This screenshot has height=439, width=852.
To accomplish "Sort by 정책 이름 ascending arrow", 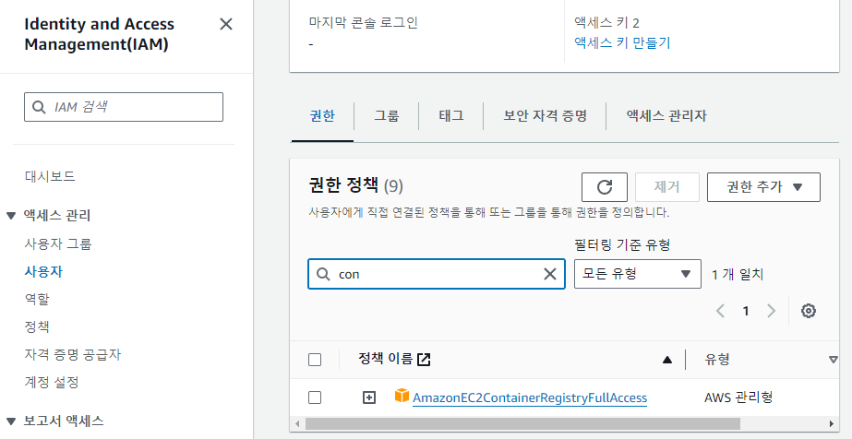I will [667, 360].
